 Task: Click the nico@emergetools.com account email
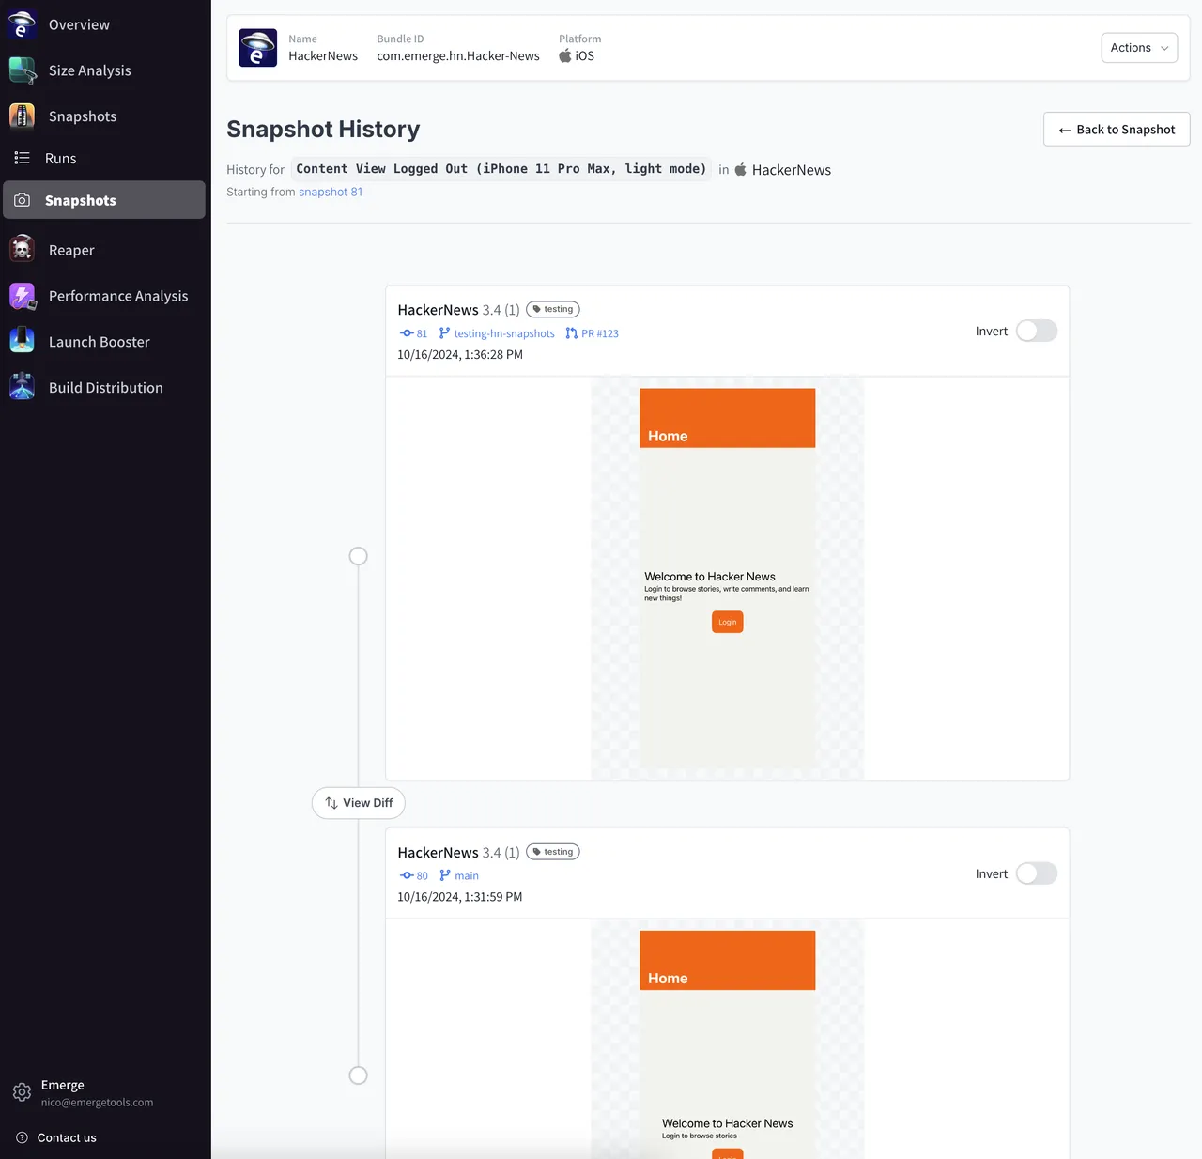(97, 1103)
